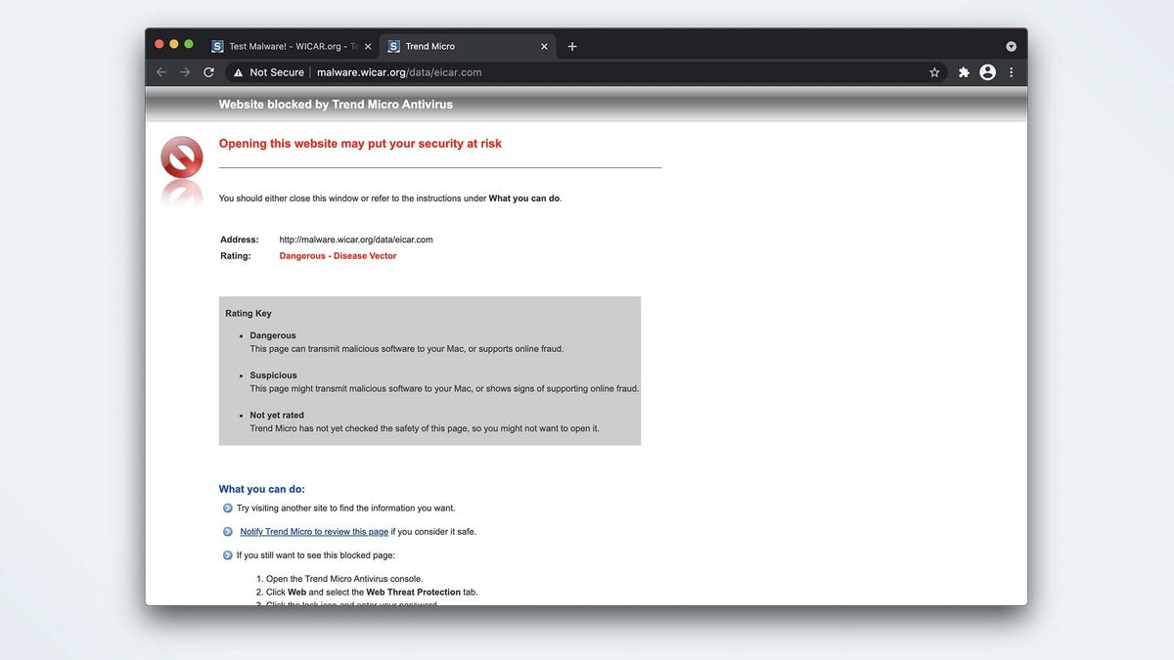Click the red Trend Micro blocked-site icon
The image size is (1174, 660).
[181, 156]
